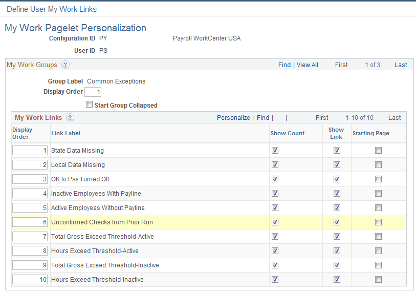Image resolution: width=416 pixels, height=293 pixels.
Task: Sort by Starting Page column header
Action: click(x=370, y=133)
